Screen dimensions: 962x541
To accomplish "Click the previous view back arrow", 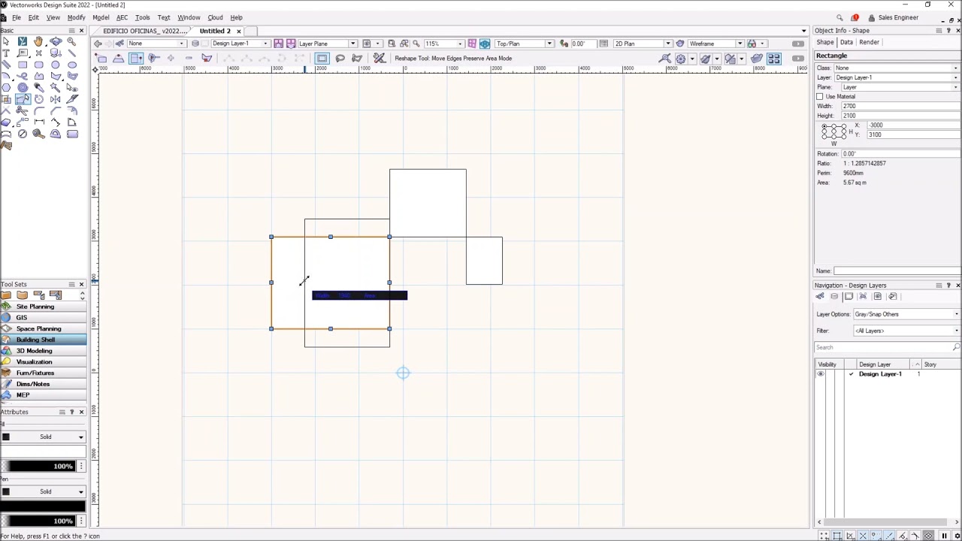I will pyautogui.click(x=98, y=44).
